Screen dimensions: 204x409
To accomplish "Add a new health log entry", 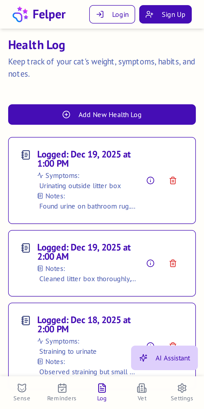I will [102, 115].
